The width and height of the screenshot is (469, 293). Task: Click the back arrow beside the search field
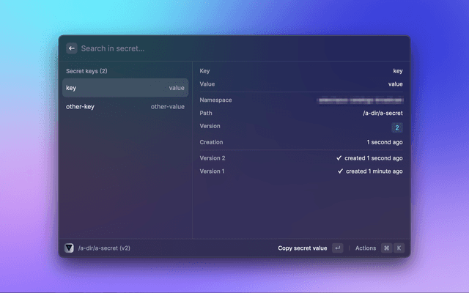(71, 48)
